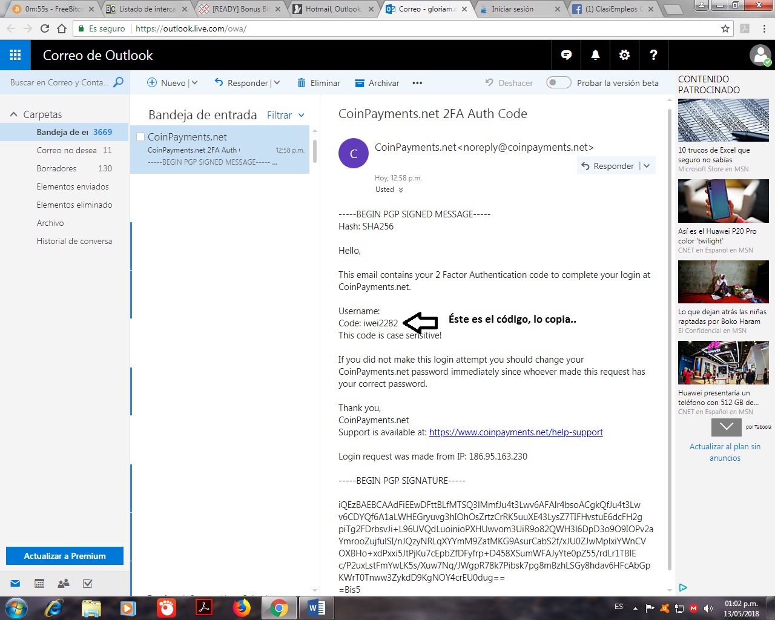
Task: Open the coinpayments.net help-support link
Action: (x=516, y=432)
